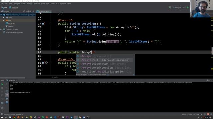The image size is (213, 119).
Task: Click the override gutter icon on line 88
Action: (x=43, y=63)
